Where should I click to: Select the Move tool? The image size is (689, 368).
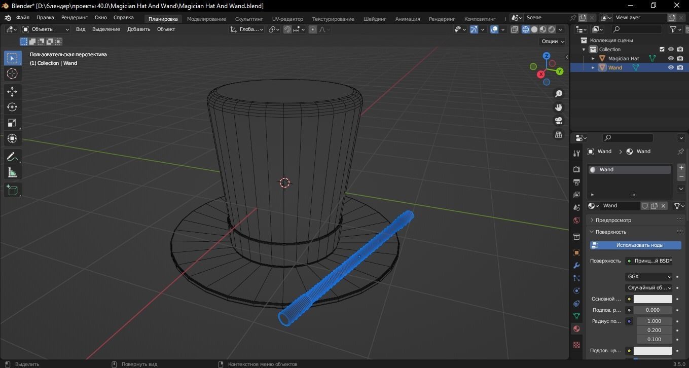click(12, 91)
